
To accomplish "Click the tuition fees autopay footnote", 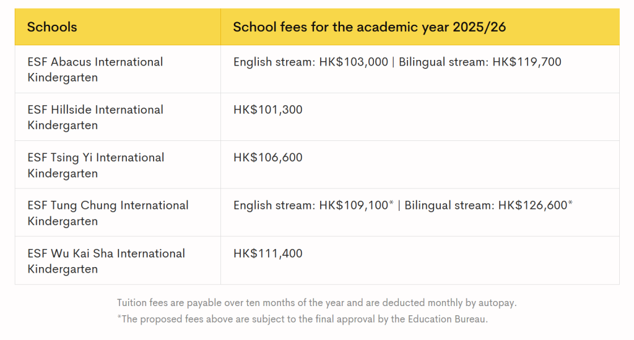I will pyautogui.click(x=316, y=303).
